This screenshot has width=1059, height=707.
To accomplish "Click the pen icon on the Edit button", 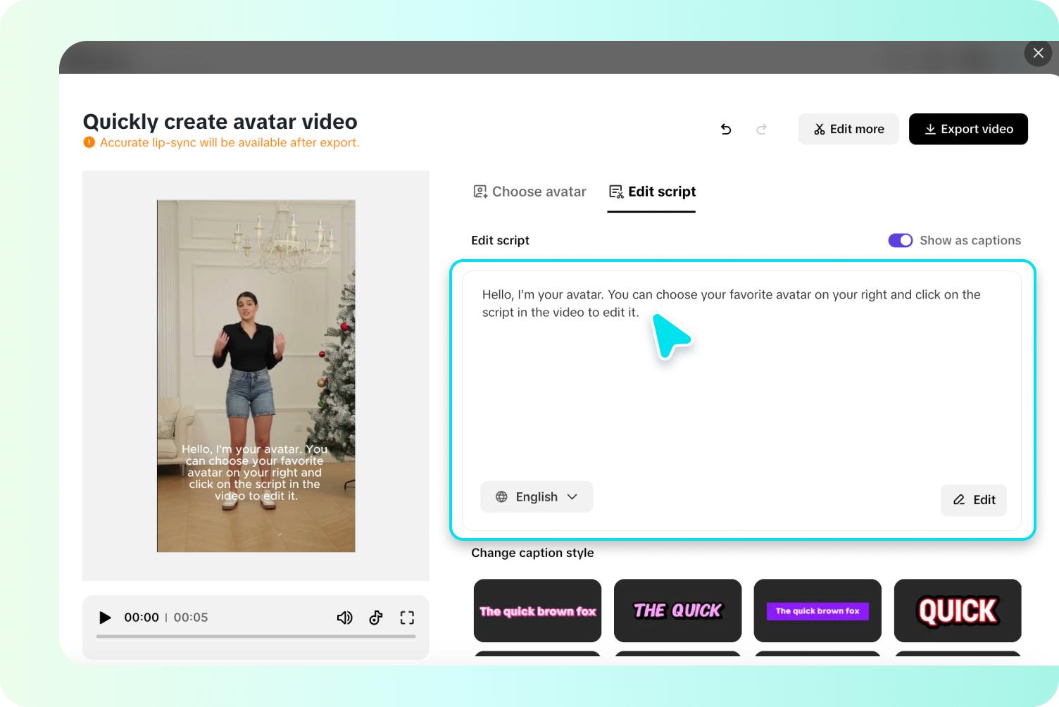I will click(958, 500).
